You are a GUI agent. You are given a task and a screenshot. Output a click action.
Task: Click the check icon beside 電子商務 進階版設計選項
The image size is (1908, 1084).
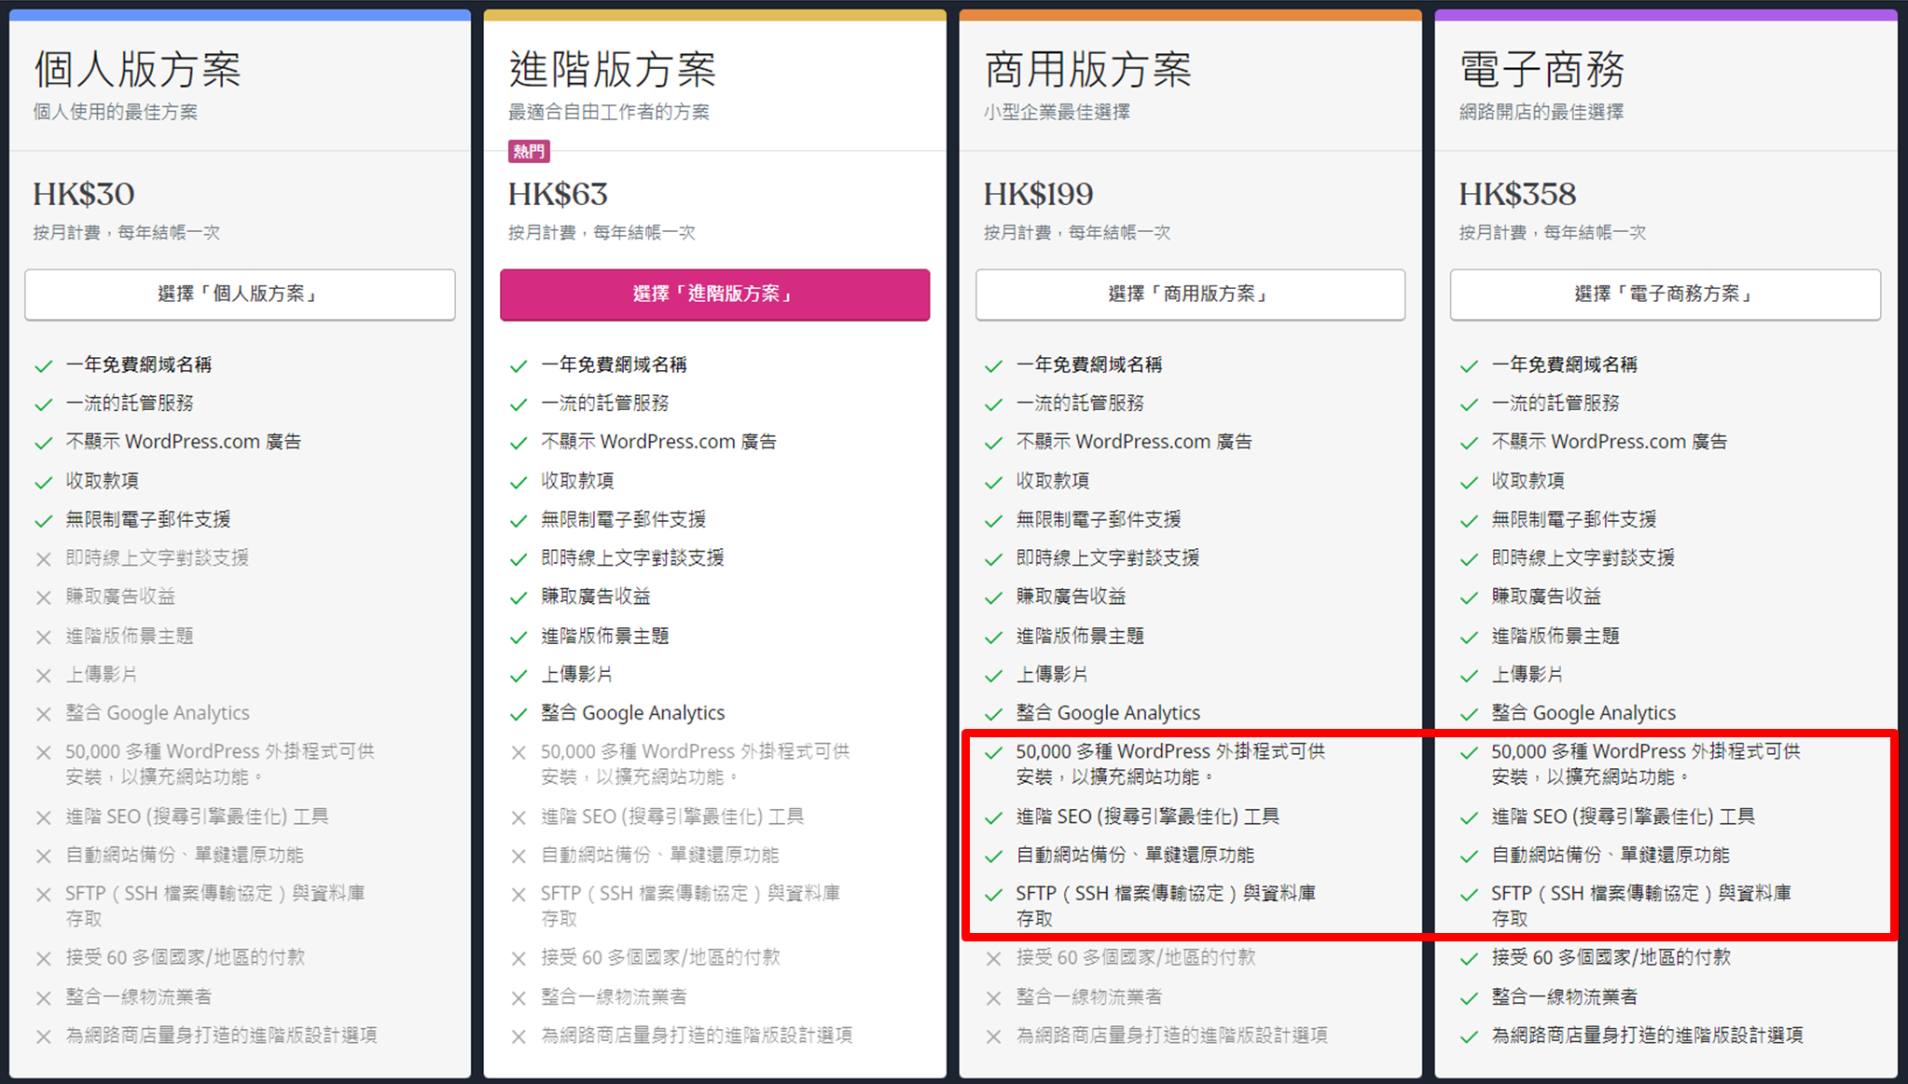point(1469,1036)
